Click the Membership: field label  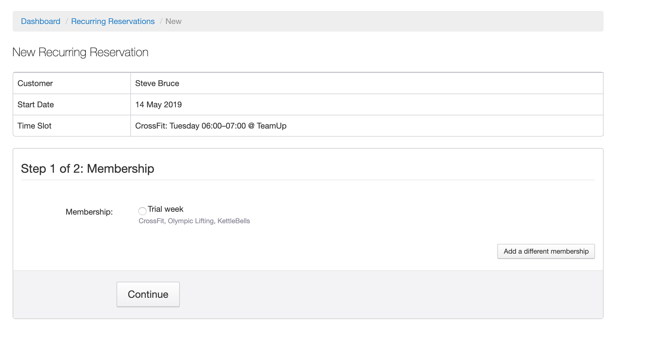click(89, 212)
